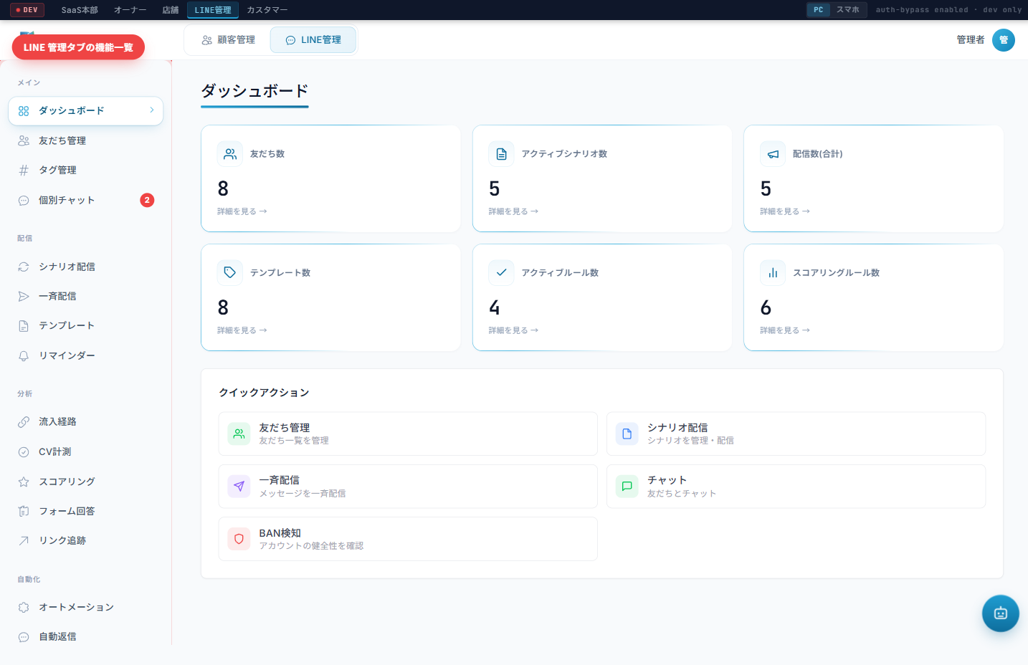Open the SaaS本部 top menu tab
This screenshot has height=665, width=1028.
80,10
